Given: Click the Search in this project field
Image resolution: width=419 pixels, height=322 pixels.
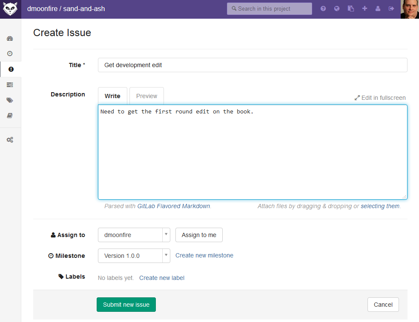Looking at the screenshot, I should coord(270,9).
